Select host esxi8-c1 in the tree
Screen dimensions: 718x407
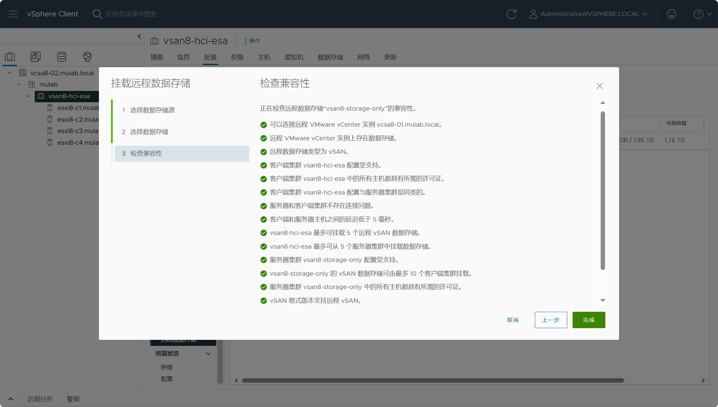(x=78, y=108)
